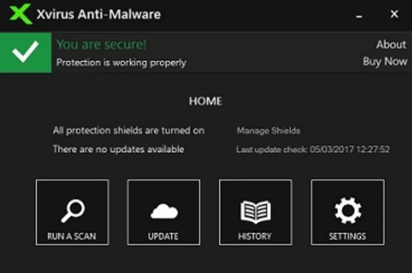Open Manage Shields
The width and height of the screenshot is (412, 273).
click(268, 131)
